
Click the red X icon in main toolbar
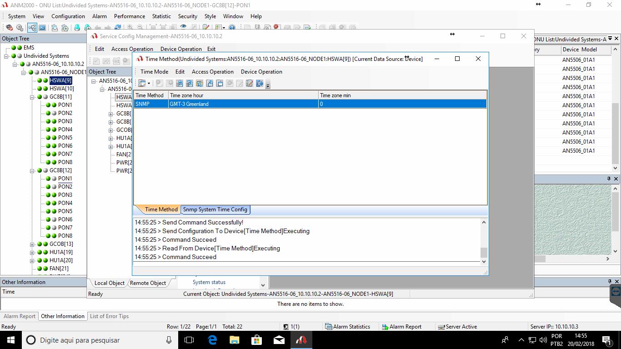pyautogui.click(x=276, y=28)
